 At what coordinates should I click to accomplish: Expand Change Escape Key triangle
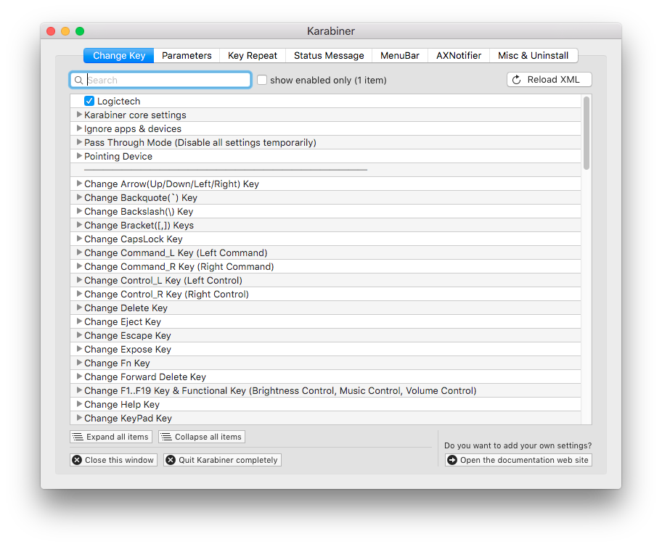[79, 335]
